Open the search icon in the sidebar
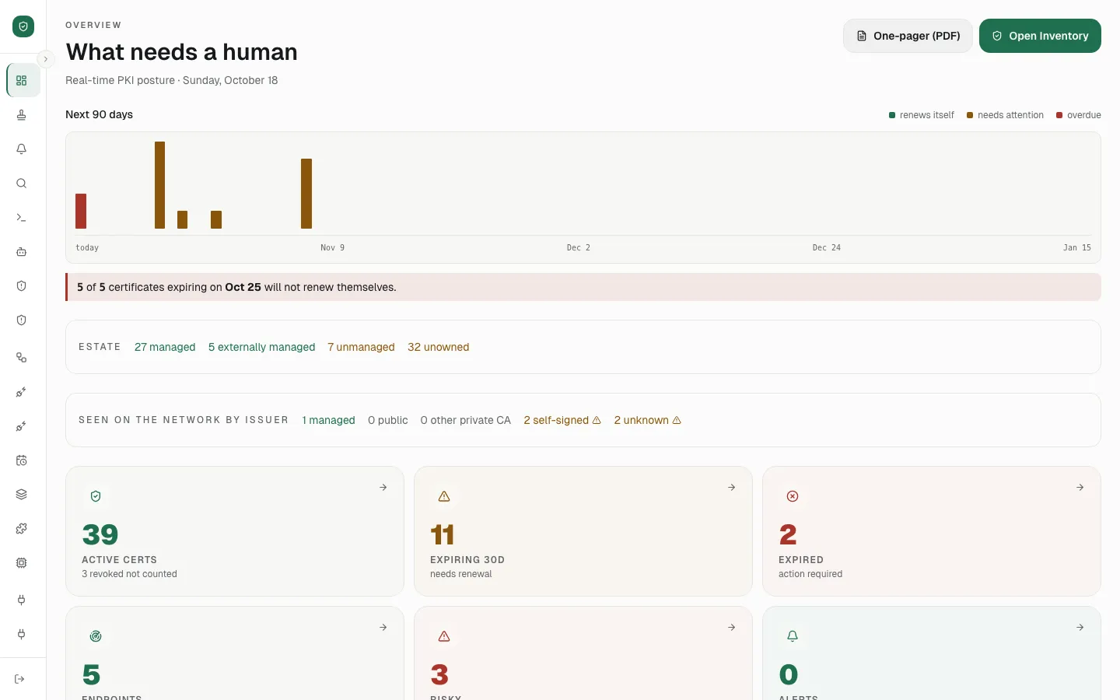The width and height of the screenshot is (1120, 700). (22, 184)
